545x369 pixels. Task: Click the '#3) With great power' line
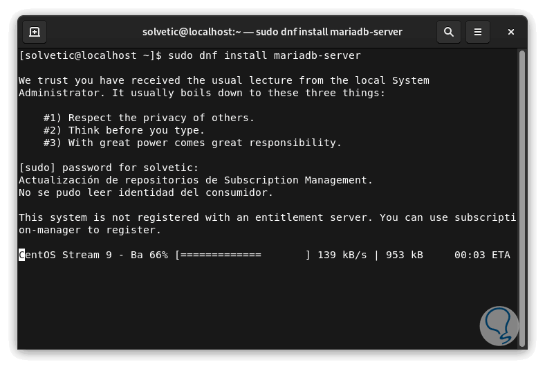192,143
